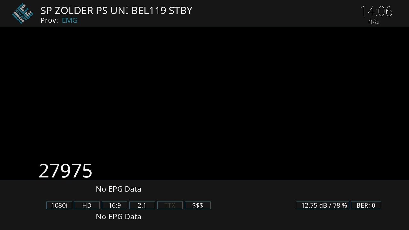Click the Prov: label
This screenshot has height=230, width=409.
click(x=49, y=20)
